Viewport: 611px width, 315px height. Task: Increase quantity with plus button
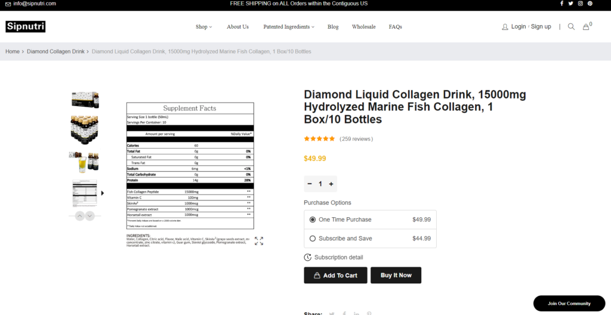pos(331,184)
